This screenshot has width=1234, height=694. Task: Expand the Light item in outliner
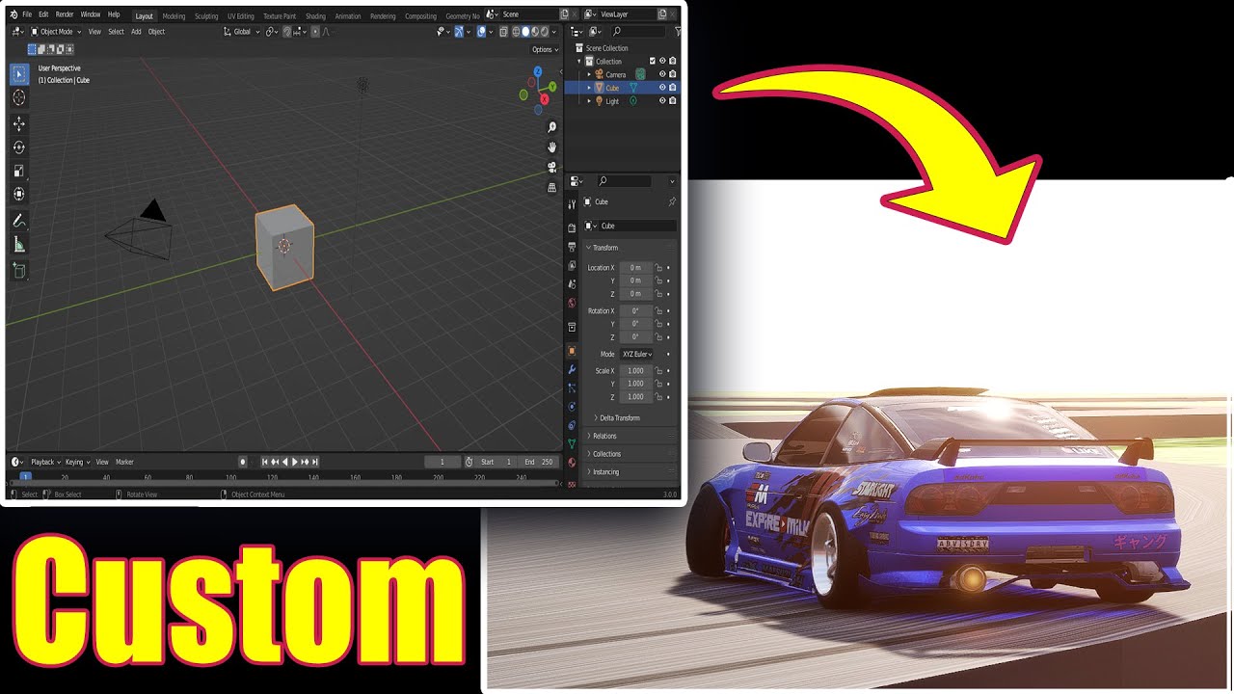click(x=589, y=101)
